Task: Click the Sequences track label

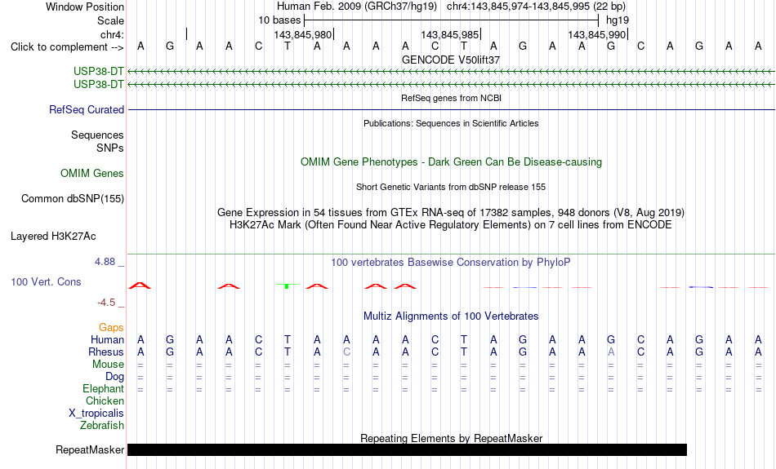Action: 97,135
